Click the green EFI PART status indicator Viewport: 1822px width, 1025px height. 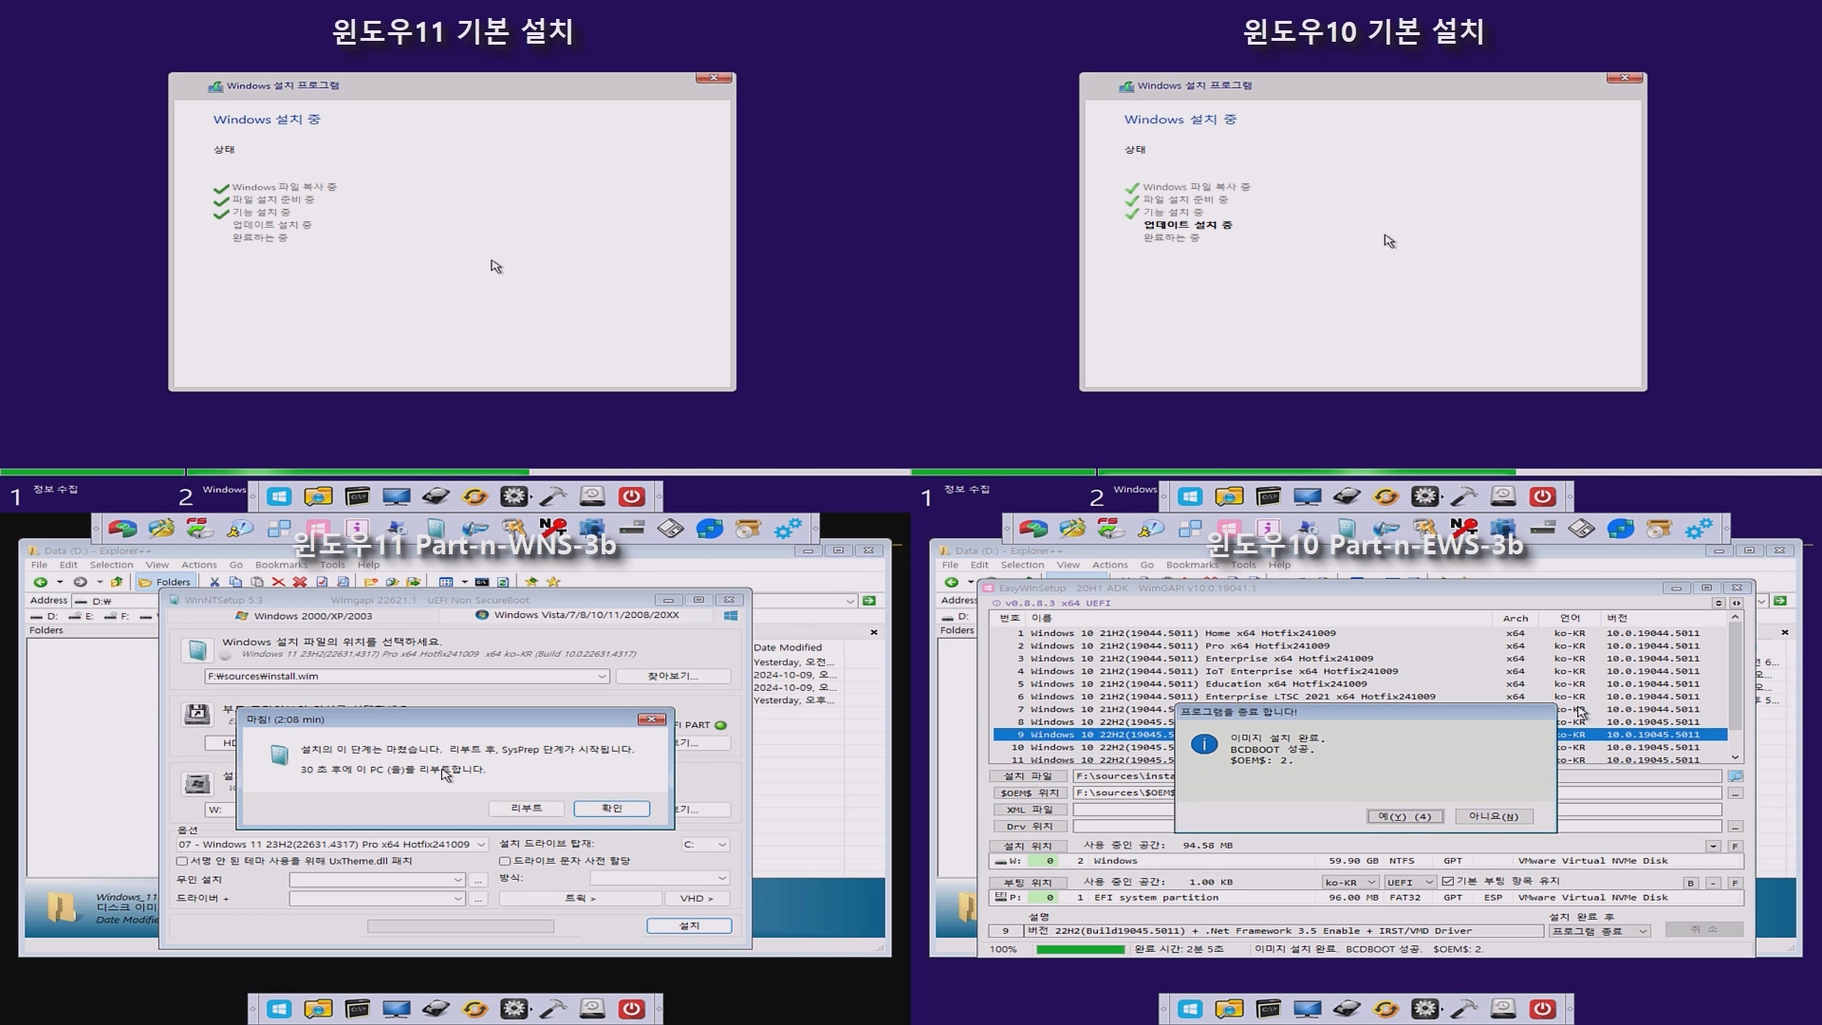[721, 725]
